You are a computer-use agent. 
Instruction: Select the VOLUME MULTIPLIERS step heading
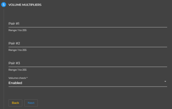(x=25, y=5)
